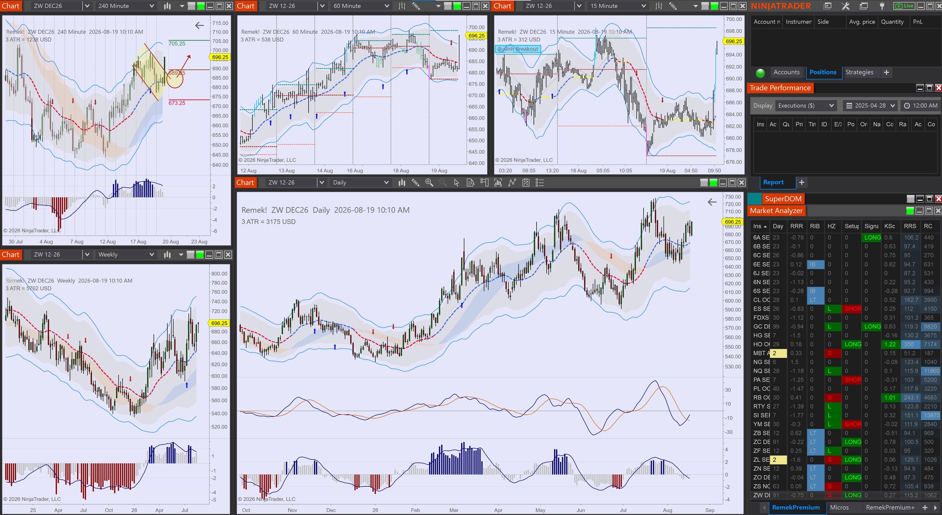The width and height of the screenshot is (942, 515).
Task: Sort Market Analyzer by Ins column header
Action: [x=760, y=226]
